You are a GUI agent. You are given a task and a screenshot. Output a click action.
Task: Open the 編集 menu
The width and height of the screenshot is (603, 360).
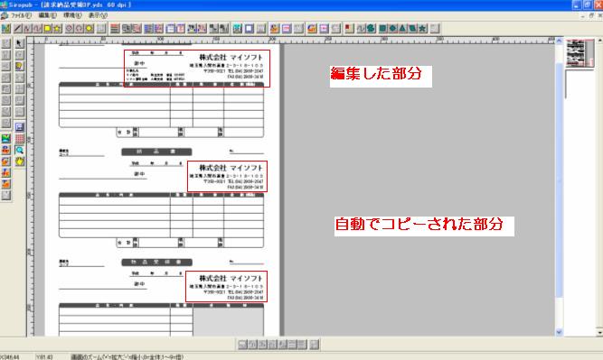[47, 15]
